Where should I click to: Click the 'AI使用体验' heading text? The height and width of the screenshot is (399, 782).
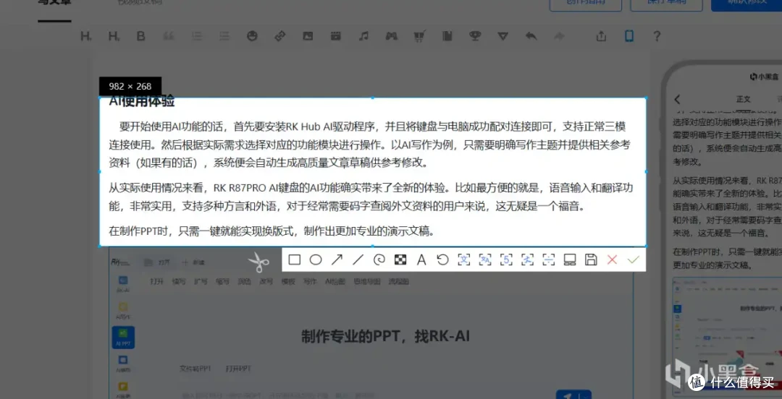point(142,101)
